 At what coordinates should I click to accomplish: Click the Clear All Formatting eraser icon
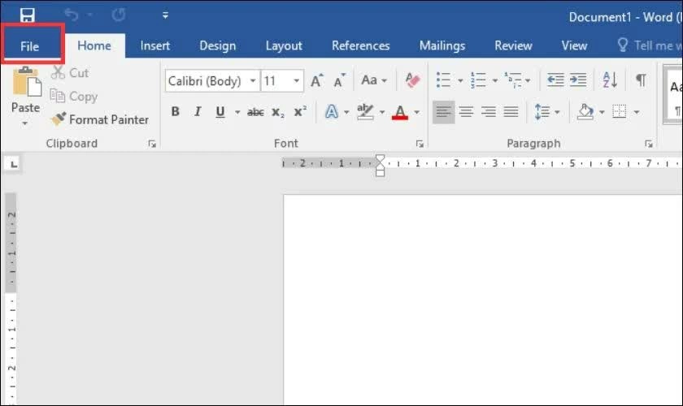pos(412,80)
